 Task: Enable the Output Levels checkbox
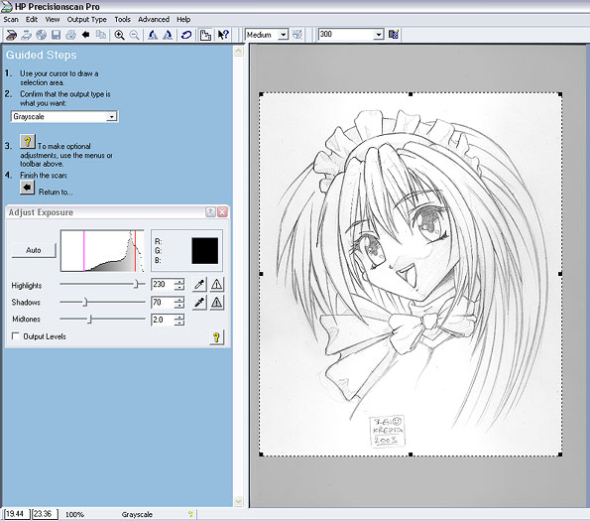click(x=16, y=335)
